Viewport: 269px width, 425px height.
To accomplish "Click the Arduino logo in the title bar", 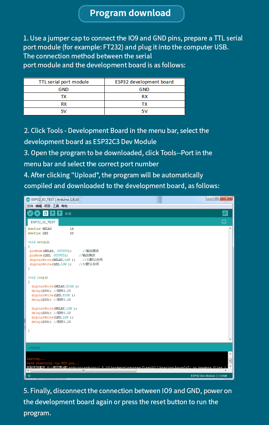I will pos(28,200).
